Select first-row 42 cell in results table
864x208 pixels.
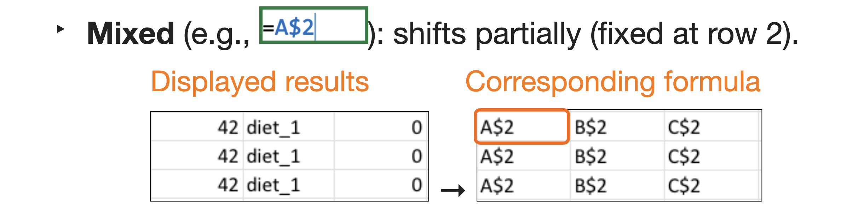197,127
